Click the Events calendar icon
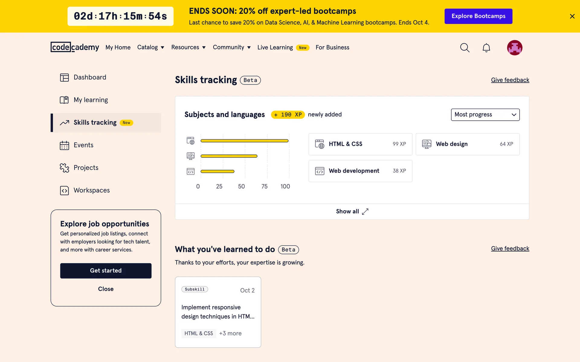This screenshot has height=362, width=580. [64, 145]
